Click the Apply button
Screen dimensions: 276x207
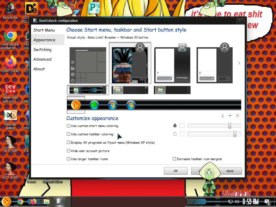pos(230,171)
